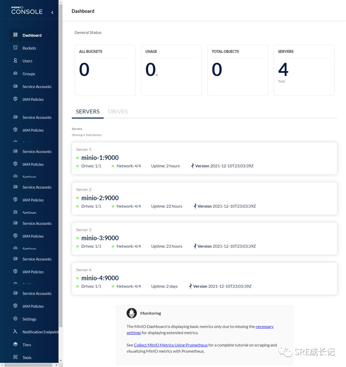The width and height of the screenshot is (346, 367).
Task: Click the green status dot beside minio-1:9000
Action: pyautogui.click(x=78, y=158)
